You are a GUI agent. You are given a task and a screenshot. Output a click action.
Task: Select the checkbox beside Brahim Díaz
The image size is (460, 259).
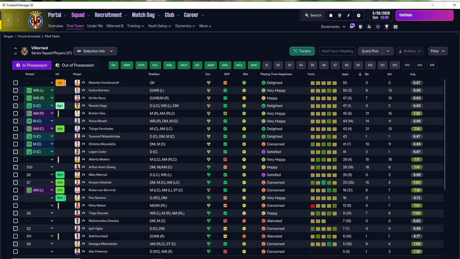pos(15,113)
